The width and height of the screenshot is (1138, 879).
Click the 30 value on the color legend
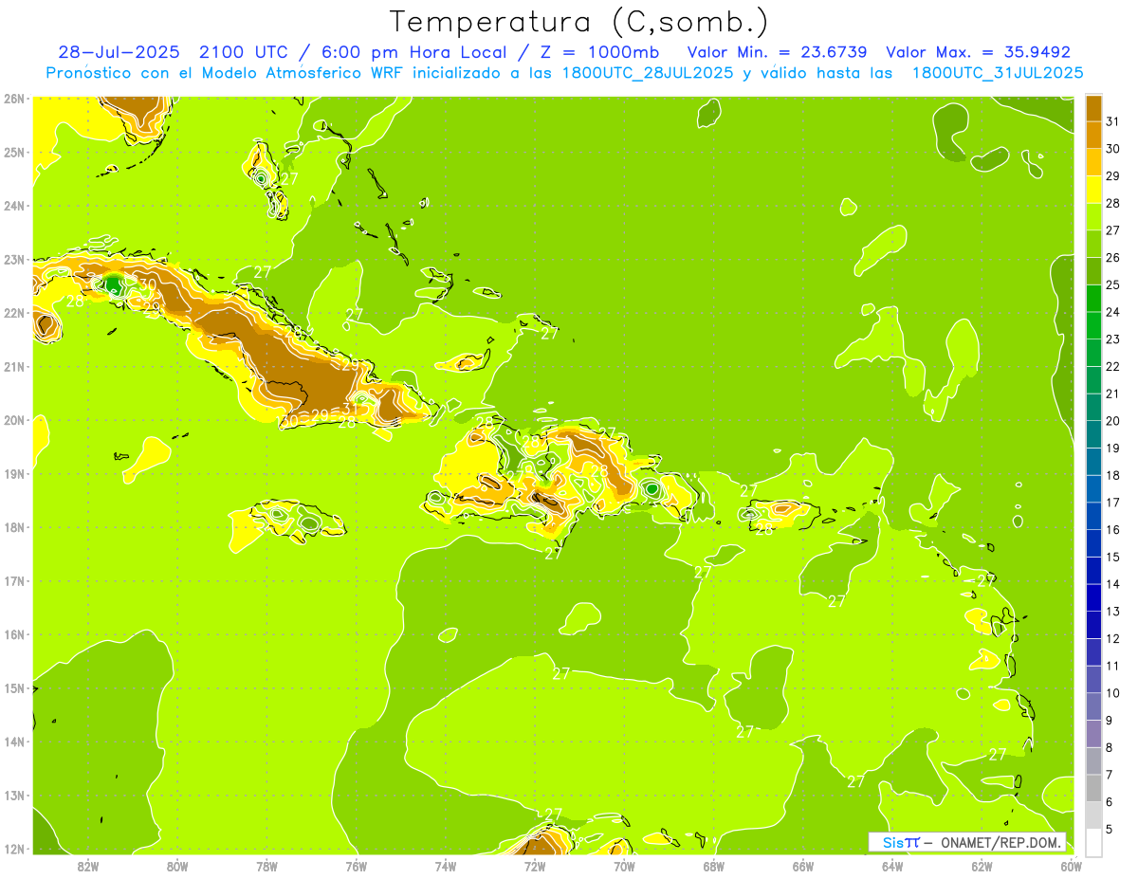tap(1113, 149)
